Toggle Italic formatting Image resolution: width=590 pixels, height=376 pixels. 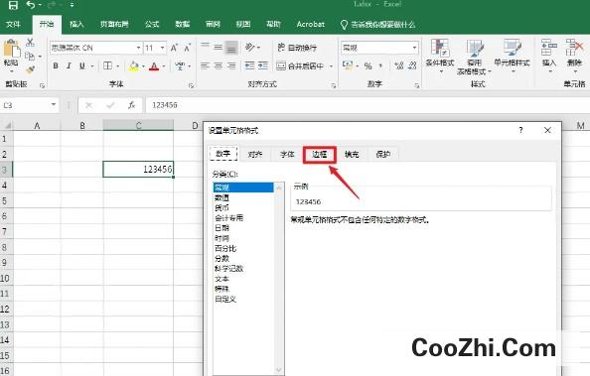click(x=69, y=65)
